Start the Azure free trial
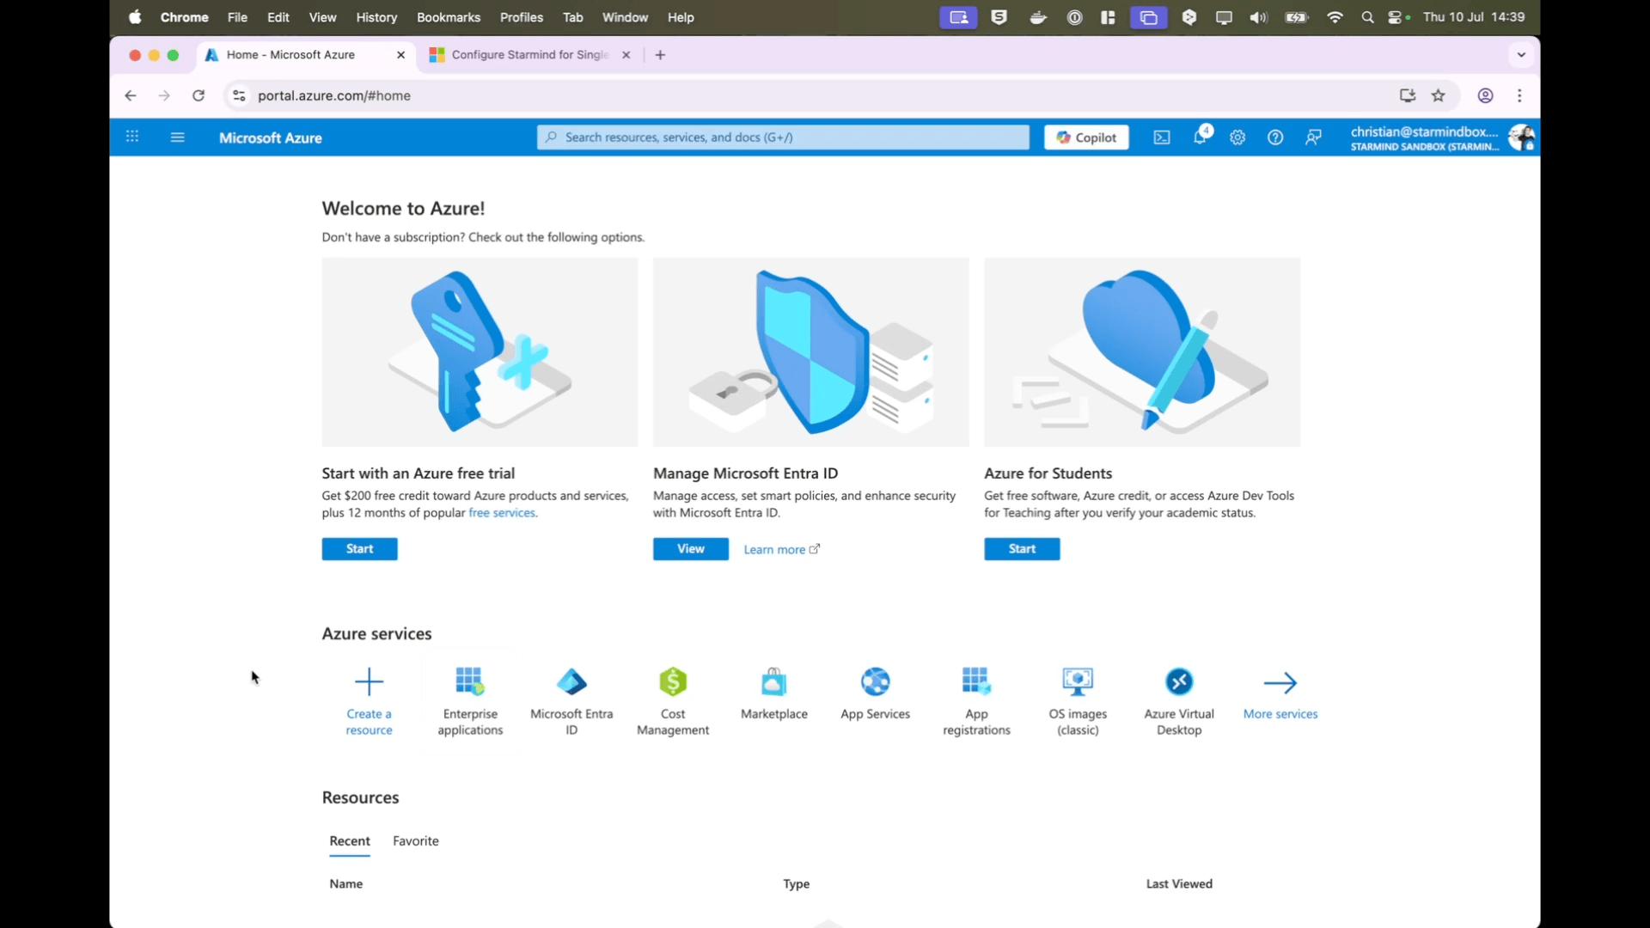Image resolution: width=1650 pixels, height=928 pixels. click(359, 549)
